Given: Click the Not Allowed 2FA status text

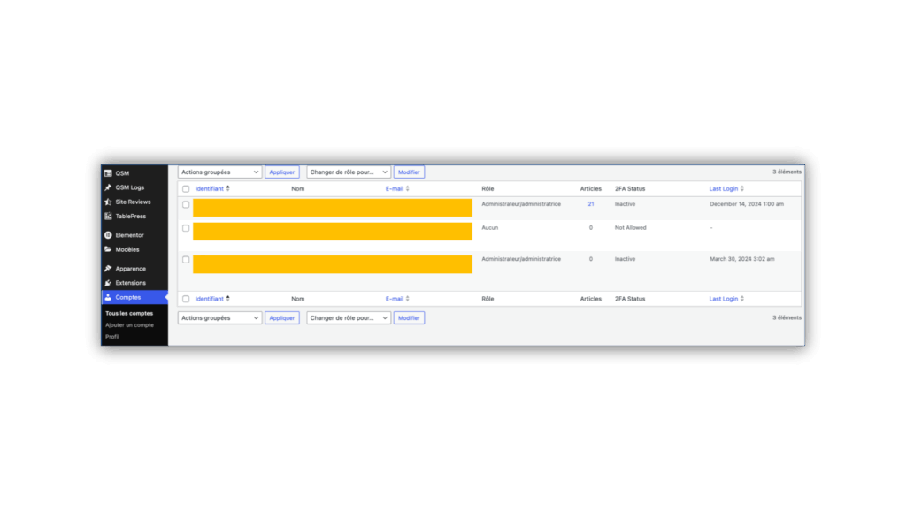Looking at the screenshot, I should (630, 227).
